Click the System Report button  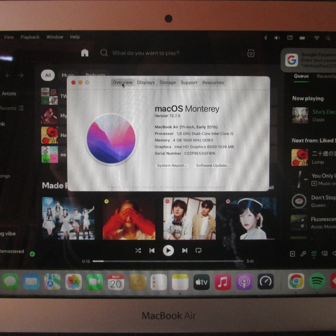pos(172,166)
